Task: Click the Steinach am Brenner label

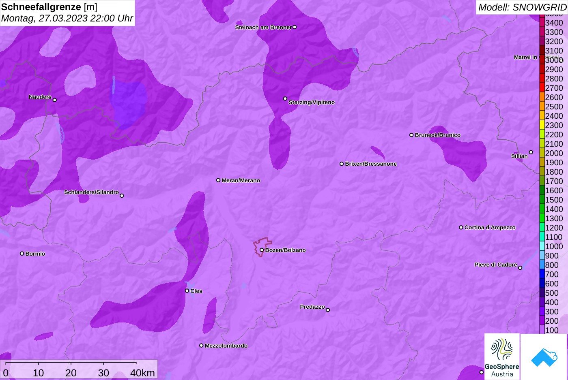Action: (x=263, y=27)
